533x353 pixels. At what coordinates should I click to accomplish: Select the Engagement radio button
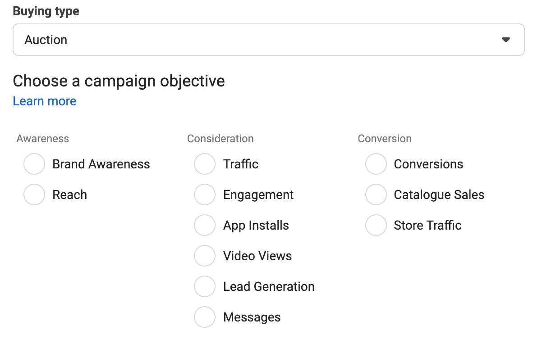point(205,195)
